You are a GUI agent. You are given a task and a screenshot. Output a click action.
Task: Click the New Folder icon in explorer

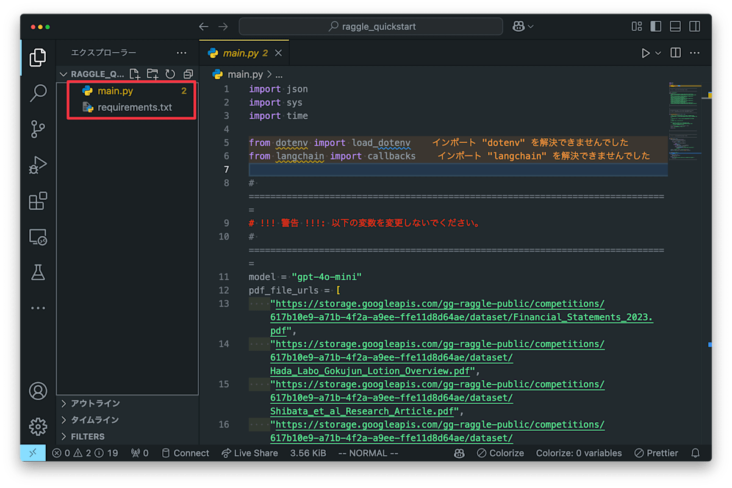[152, 74]
